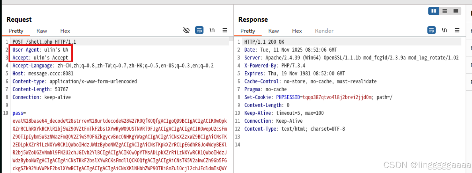The height and width of the screenshot is (173, 472).
Task: Click the Host: message.cccc:8081 line
Action: (x=43, y=73)
